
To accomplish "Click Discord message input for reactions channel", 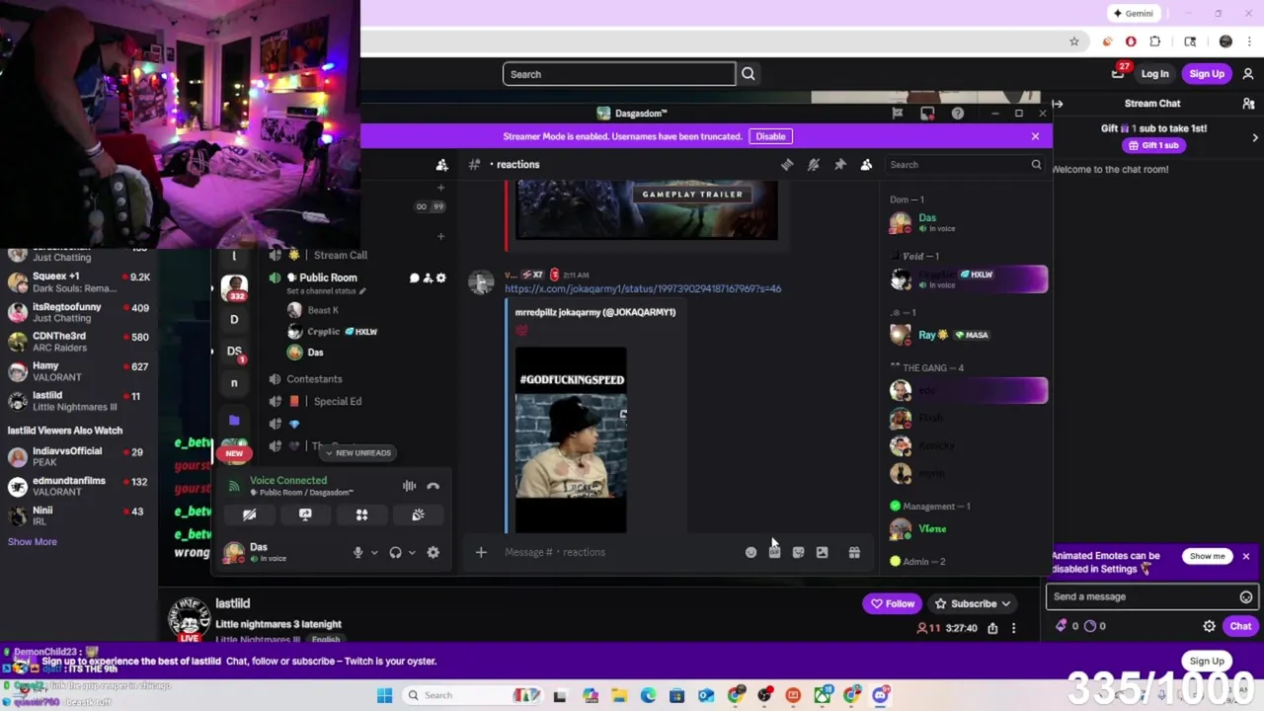I will click(x=622, y=552).
